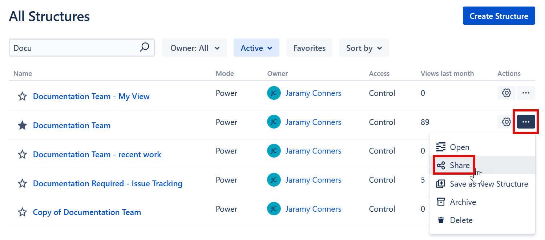Unfavorite the Documentation Team structure

tap(23, 126)
